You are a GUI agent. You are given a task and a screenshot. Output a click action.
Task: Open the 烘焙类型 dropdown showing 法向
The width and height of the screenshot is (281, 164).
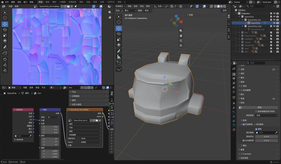coord(267,115)
